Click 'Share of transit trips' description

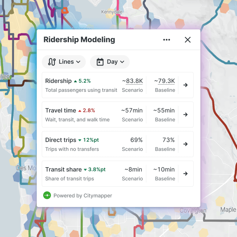[x=70, y=179]
